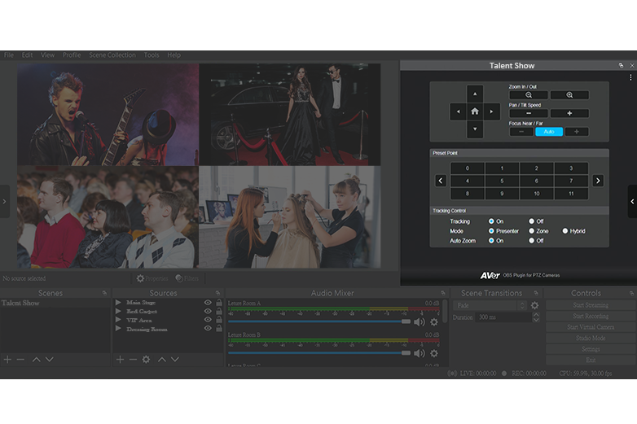Hide the Main Stage source via eye icon
Image resolution: width=637 pixels, height=424 pixels.
point(208,303)
